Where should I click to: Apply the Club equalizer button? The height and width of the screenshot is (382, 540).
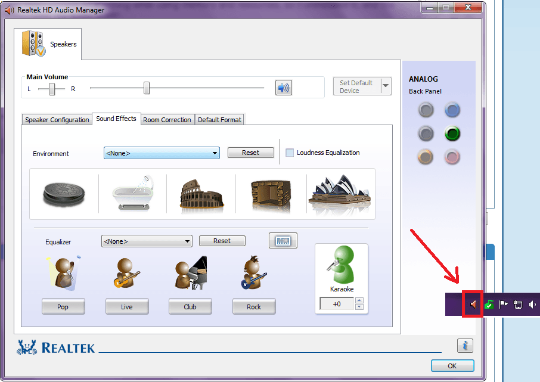pos(190,306)
